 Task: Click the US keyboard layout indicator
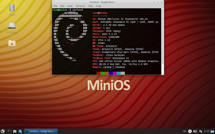(x=184, y=131)
